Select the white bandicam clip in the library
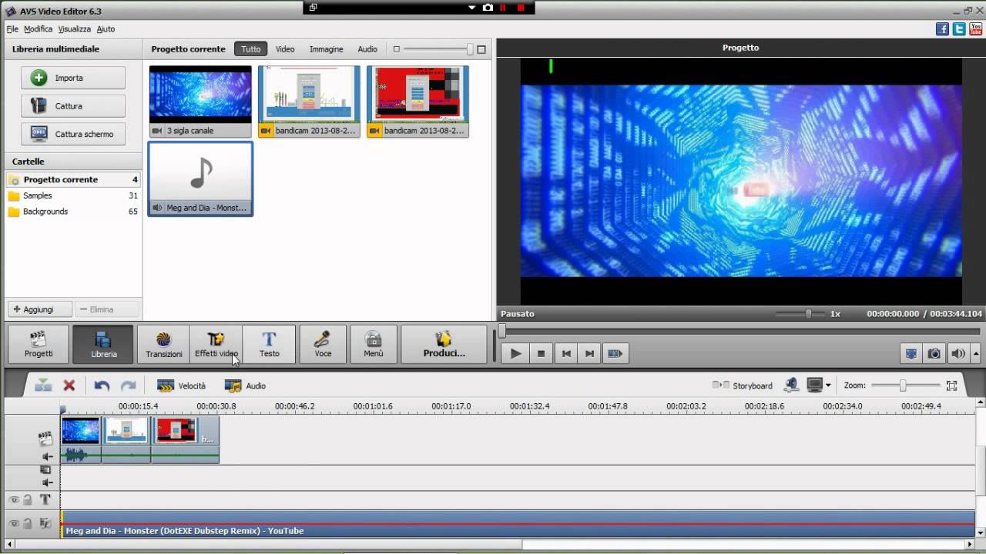 (x=309, y=101)
